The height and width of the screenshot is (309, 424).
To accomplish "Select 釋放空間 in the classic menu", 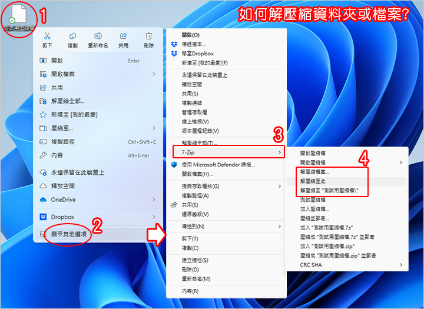I will (192, 84).
